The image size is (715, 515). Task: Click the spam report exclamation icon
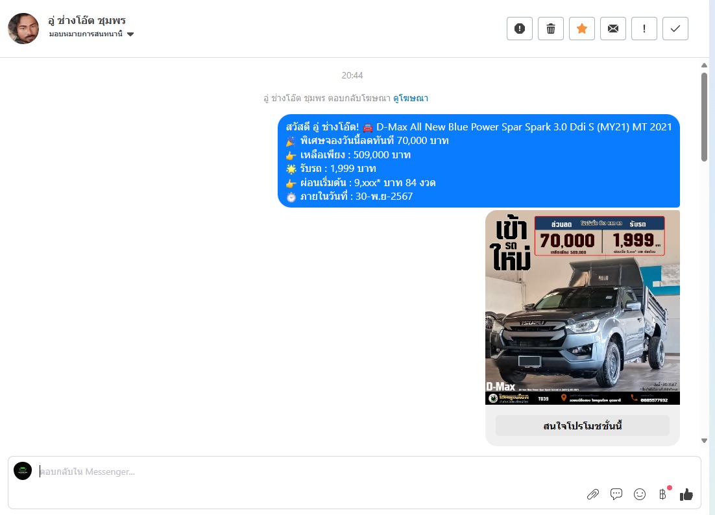(519, 29)
